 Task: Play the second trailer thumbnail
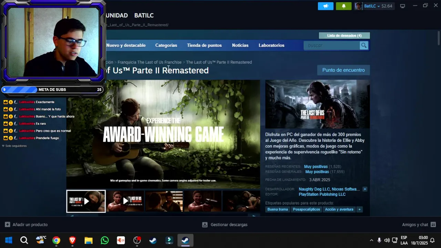point(125,201)
